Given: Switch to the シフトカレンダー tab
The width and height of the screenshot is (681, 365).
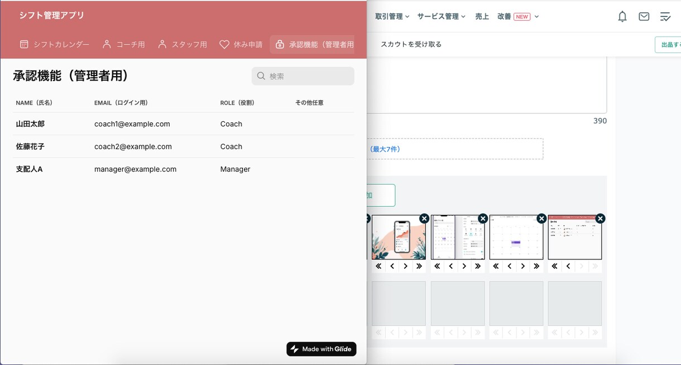Looking at the screenshot, I should point(54,44).
